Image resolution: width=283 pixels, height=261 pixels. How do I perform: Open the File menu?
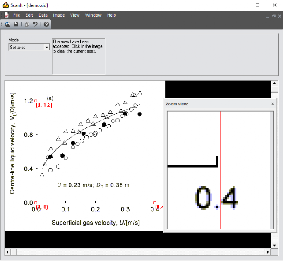17,15
